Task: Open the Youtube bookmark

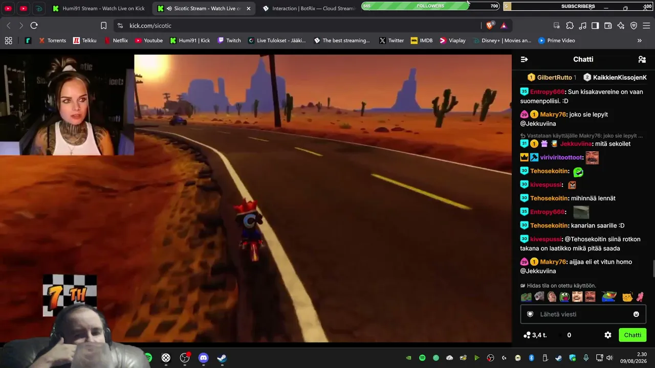Action: tap(148, 40)
